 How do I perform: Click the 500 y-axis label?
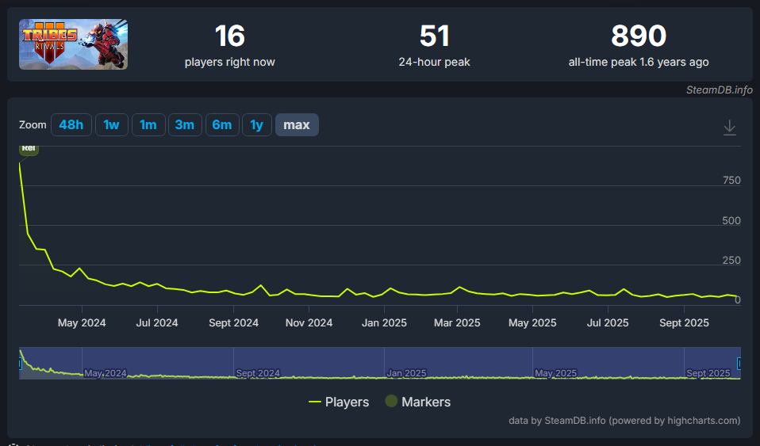(x=731, y=221)
